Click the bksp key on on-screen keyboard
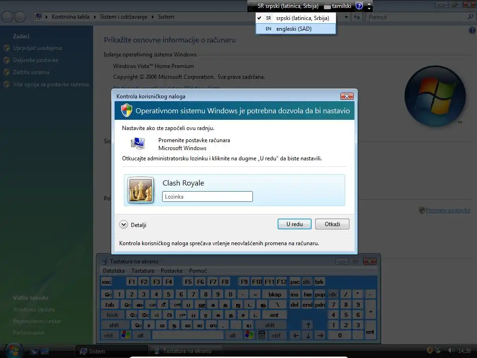 point(274,295)
